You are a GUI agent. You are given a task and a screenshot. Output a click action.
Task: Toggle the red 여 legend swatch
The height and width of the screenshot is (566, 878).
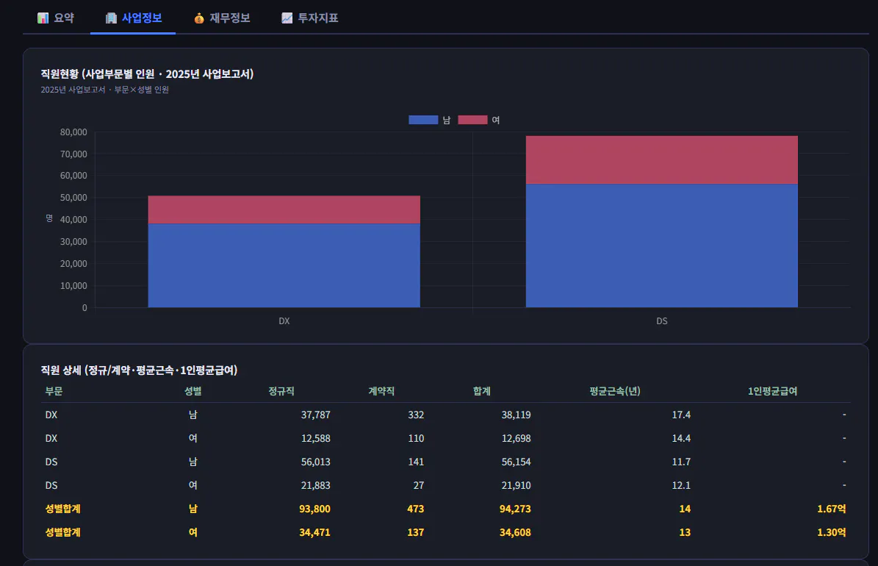(472, 120)
